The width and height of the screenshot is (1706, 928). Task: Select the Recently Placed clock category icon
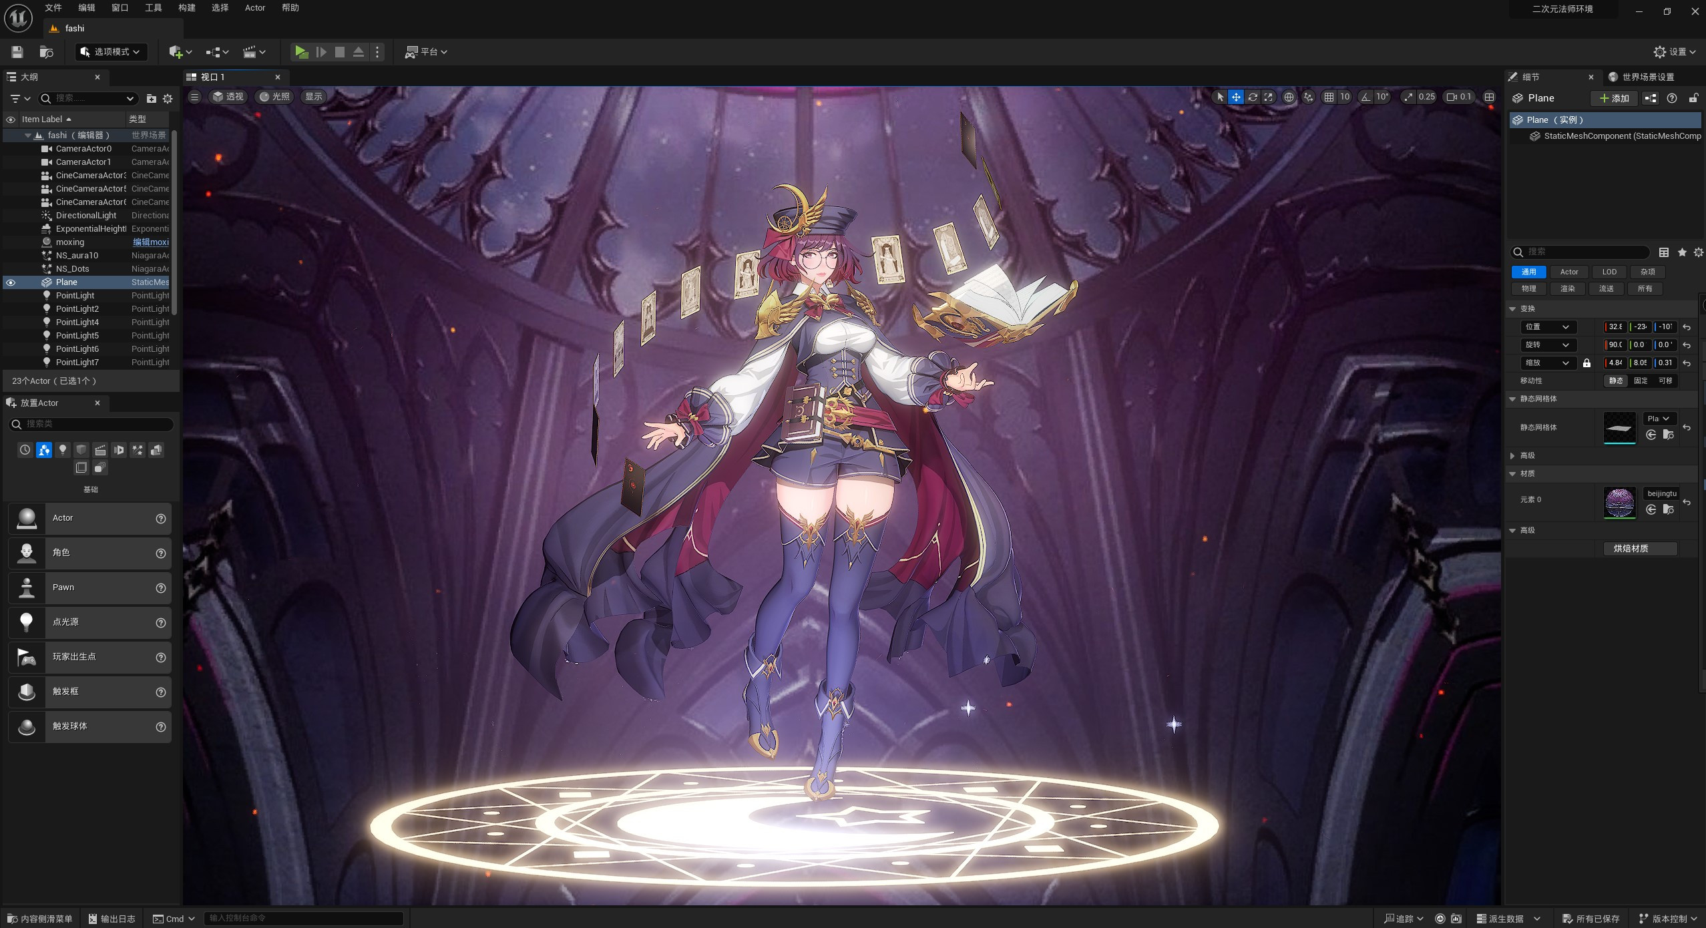pos(25,450)
